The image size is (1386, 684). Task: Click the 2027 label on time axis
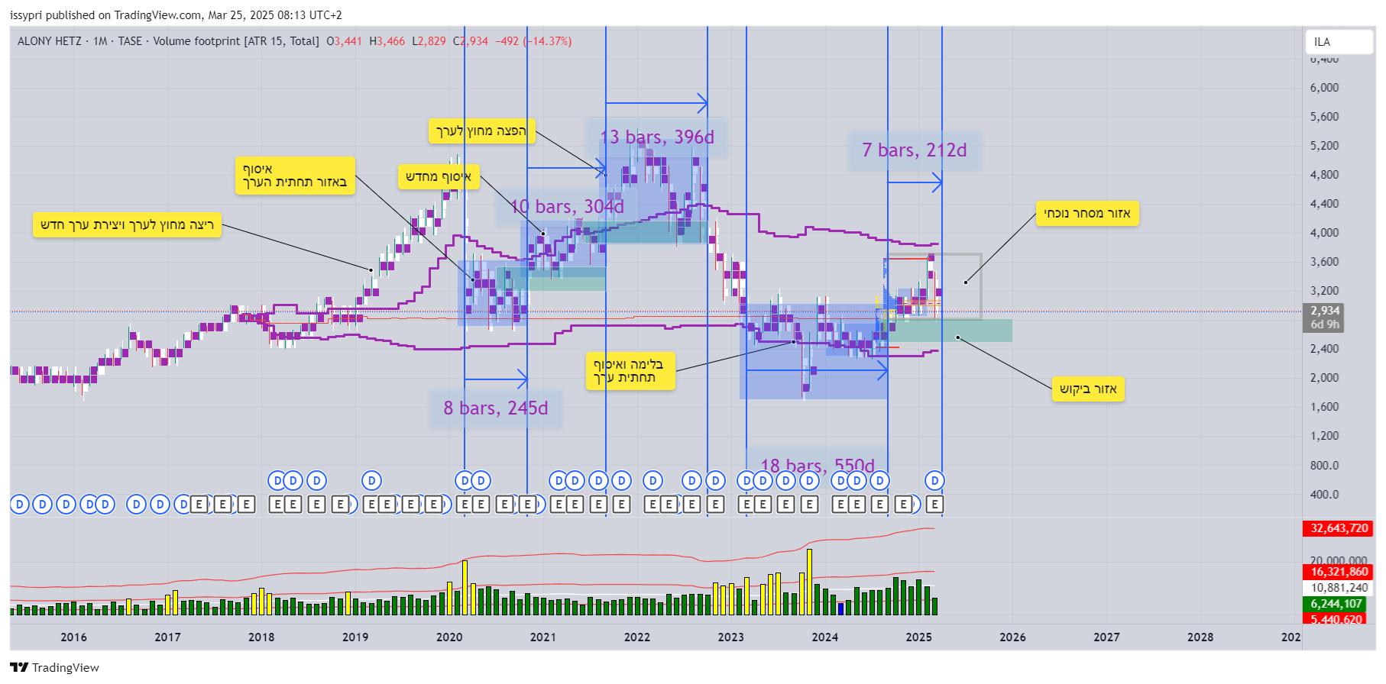click(x=1107, y=637)
